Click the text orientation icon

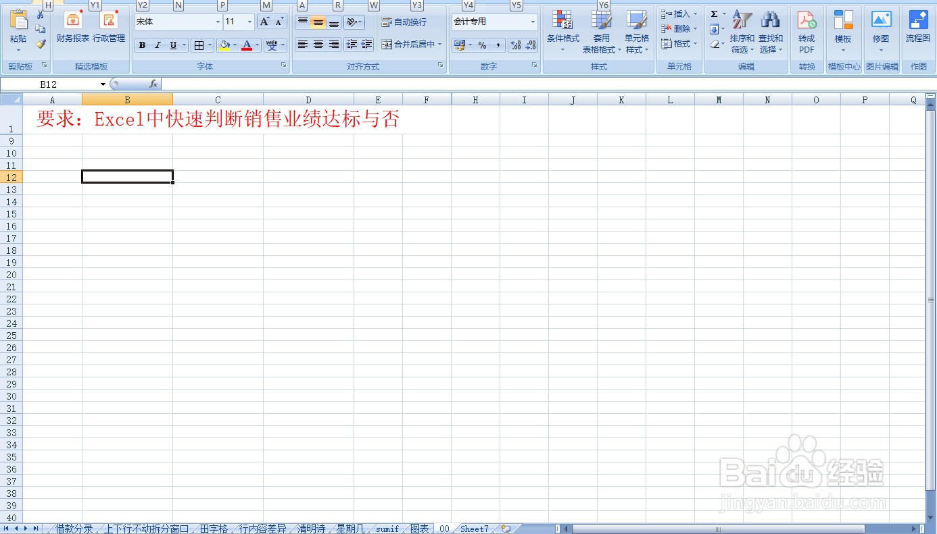coord(352,22)
